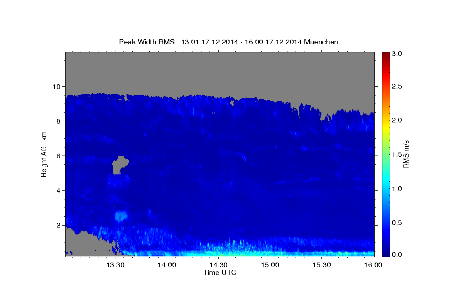
Task: Click the colorbar value 1.5 label
Action: [397, 154]
